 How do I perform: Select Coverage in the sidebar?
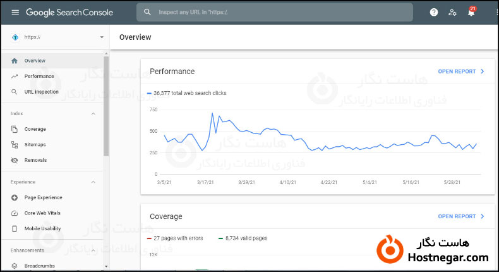(x=35, y=129)
